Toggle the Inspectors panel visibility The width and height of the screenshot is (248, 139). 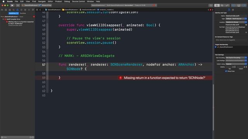(244, 5)
